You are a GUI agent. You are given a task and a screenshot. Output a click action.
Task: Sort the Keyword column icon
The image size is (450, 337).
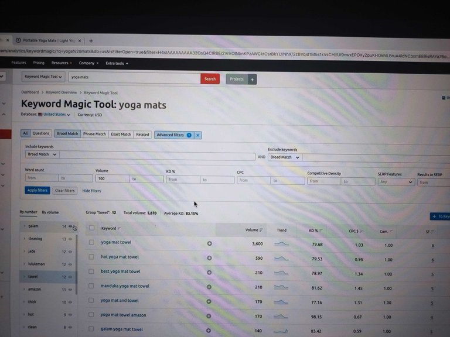tap(119, 228)
